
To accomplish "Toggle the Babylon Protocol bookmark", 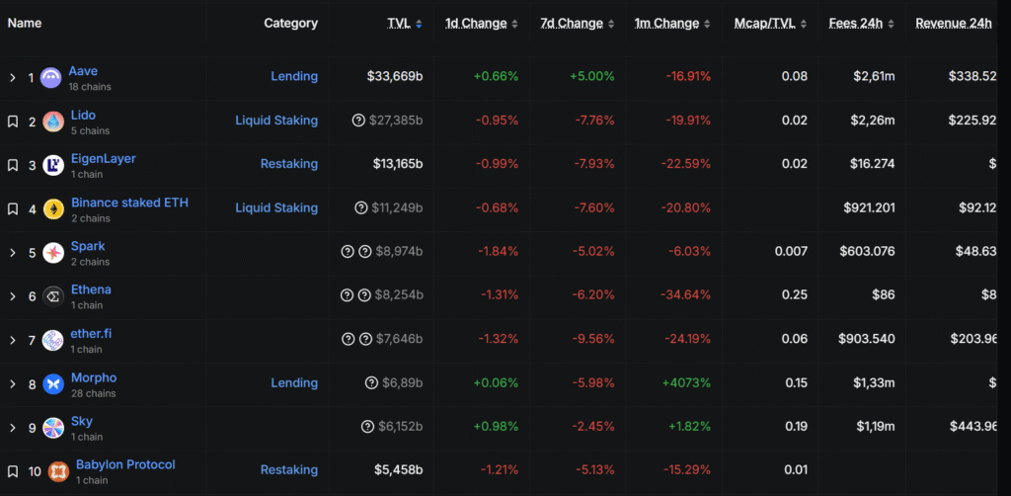I will point(13,471).
